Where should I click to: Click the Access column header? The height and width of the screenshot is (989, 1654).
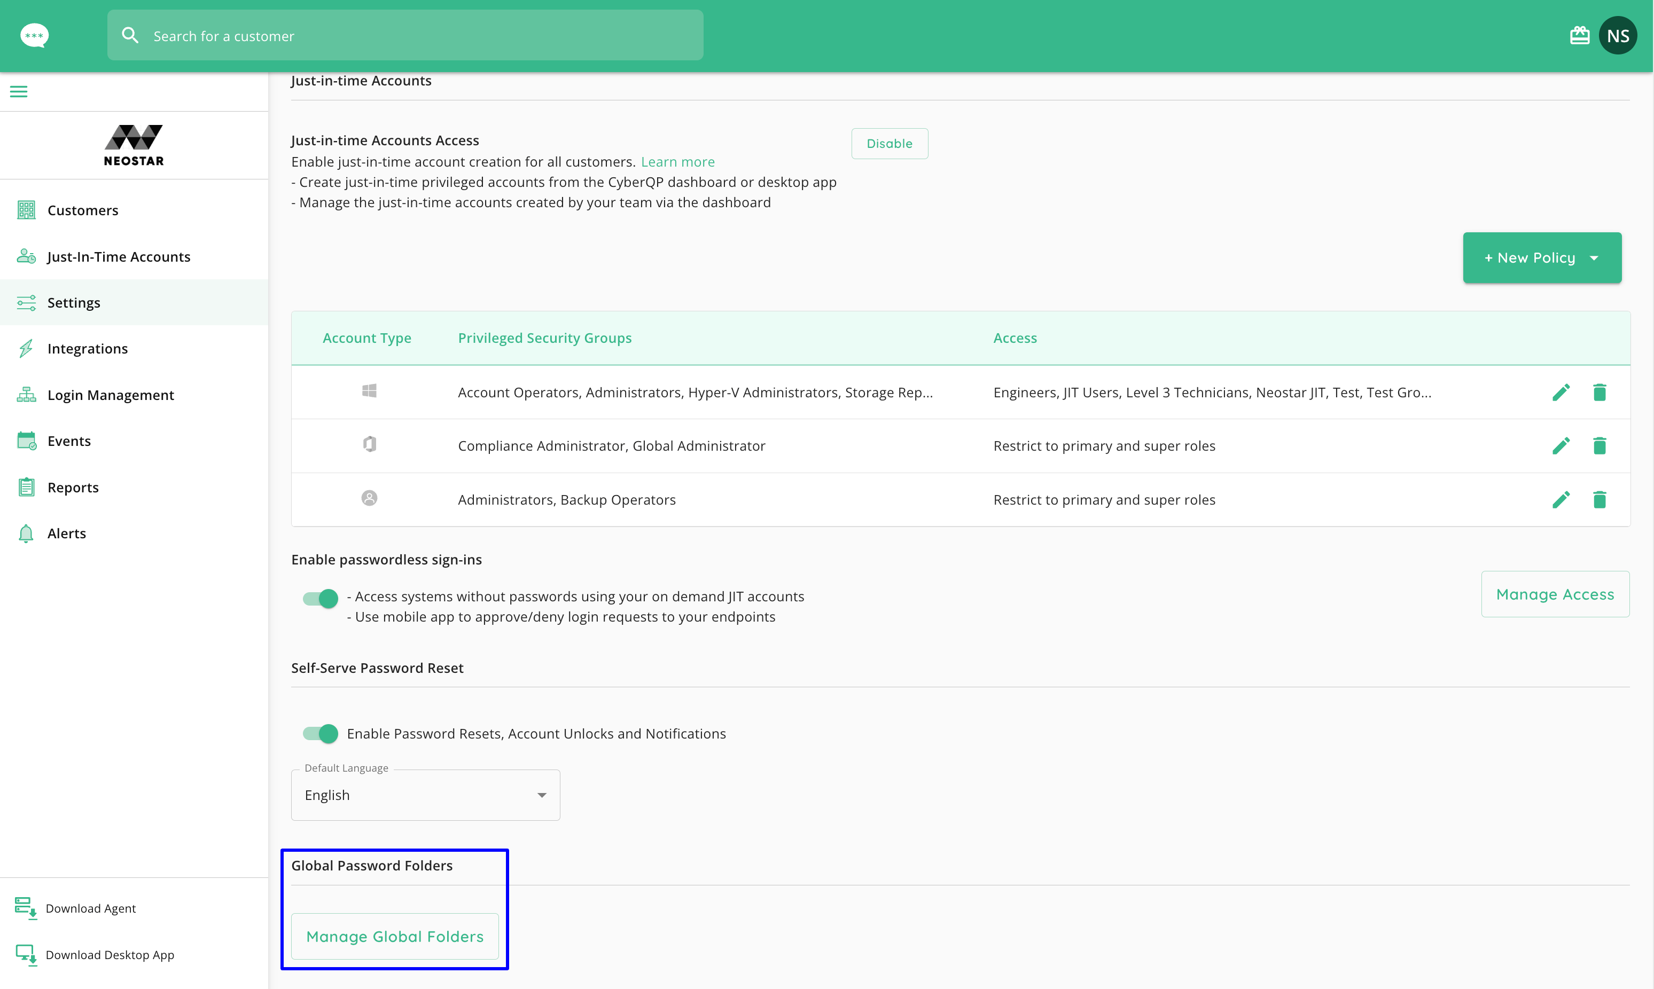pyautogui.click(x=1015, y=338)
